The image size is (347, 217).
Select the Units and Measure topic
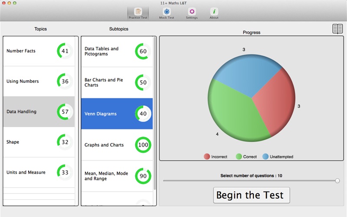coord(39,172)
